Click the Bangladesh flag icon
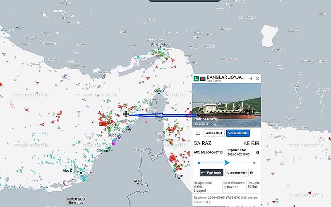331x207 pixels. [x=203, y=79]
